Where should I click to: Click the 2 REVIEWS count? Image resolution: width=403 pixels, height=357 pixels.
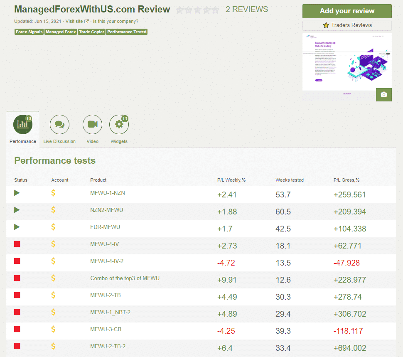pos(247,10)
